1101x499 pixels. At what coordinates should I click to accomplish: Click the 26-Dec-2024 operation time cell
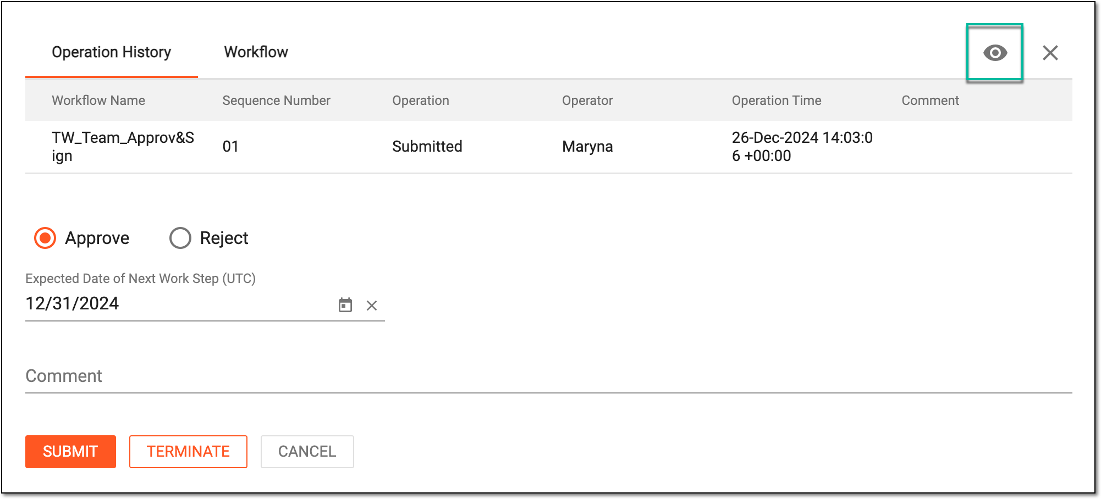802,147
